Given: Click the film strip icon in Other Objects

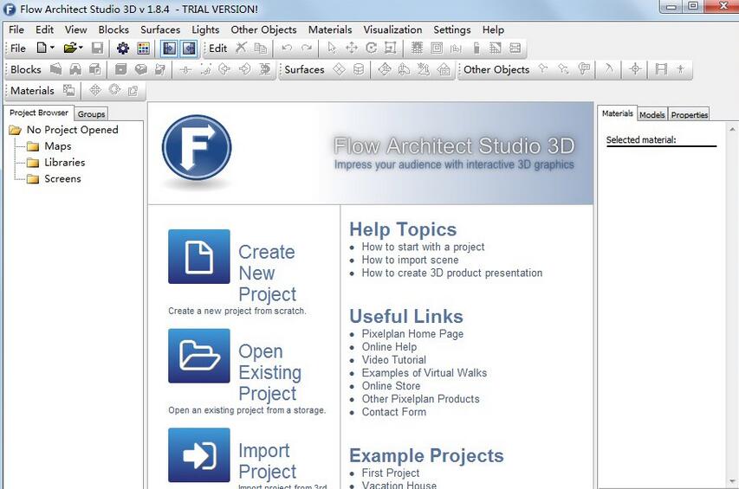Looking at the screenshot, I should 661,69.
